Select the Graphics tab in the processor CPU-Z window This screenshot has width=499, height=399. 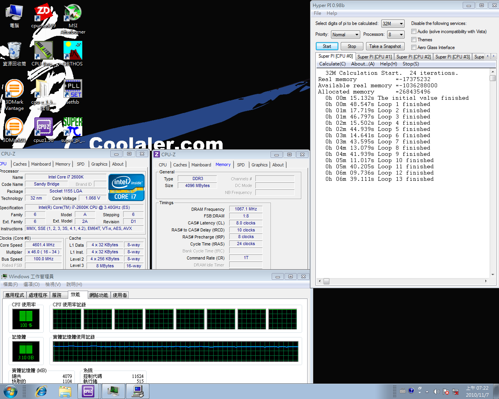(99, 164)
